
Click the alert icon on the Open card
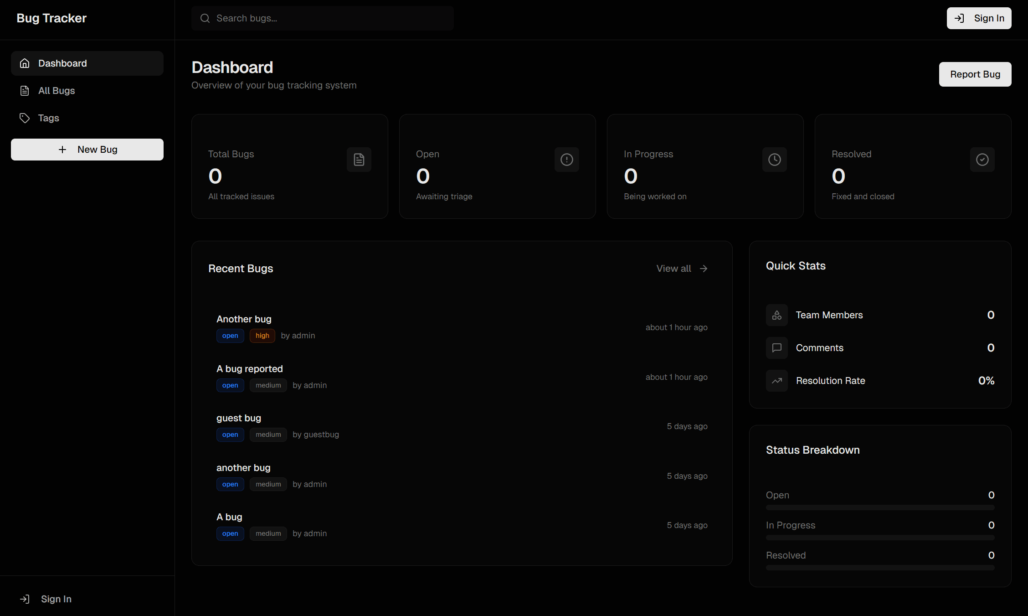click(x=566, y=159)
